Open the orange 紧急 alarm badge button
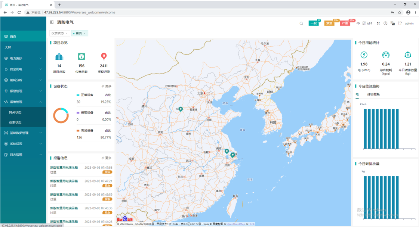Viewport: 419px width, 227px height. (329, 23)
